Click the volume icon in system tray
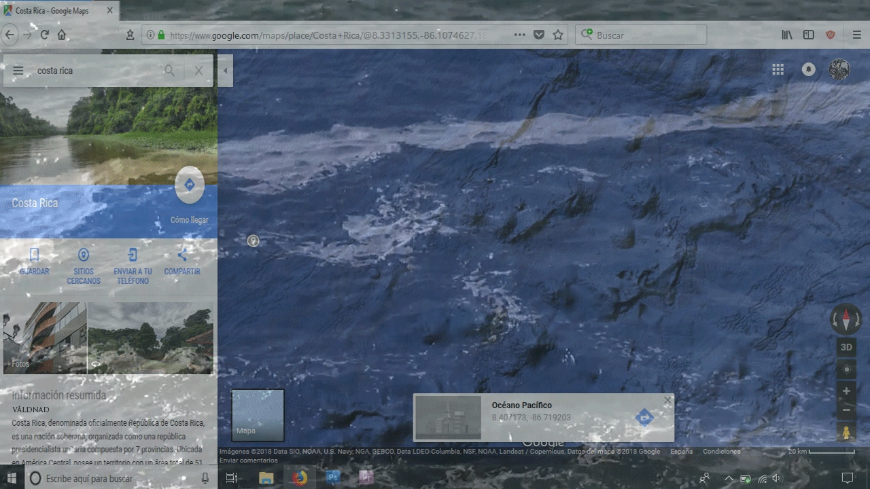The image size is (870, 489). [778, 478]
